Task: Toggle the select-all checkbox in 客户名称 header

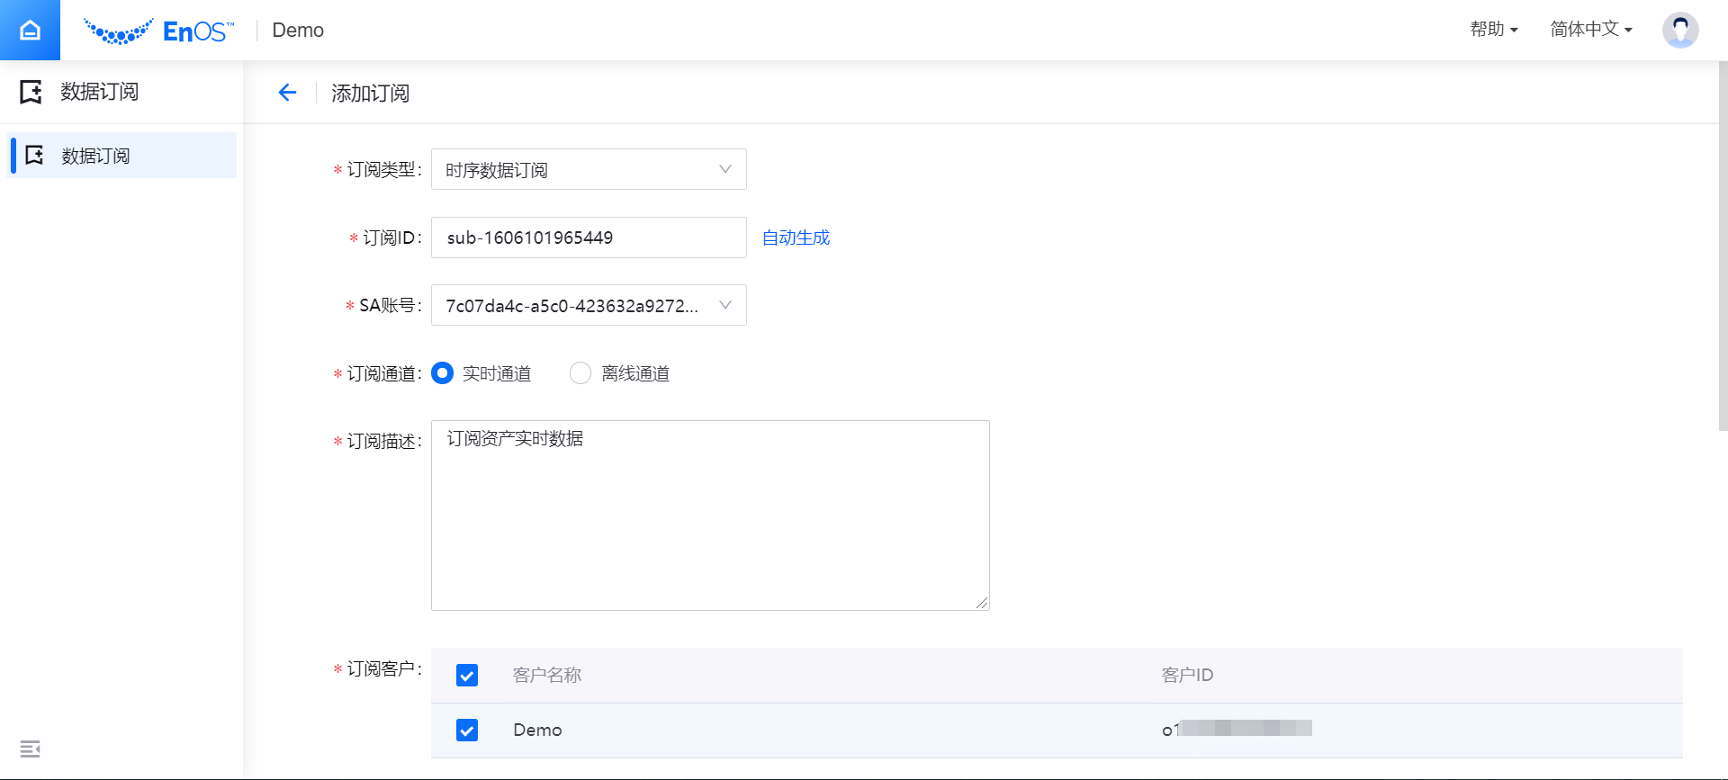Action: coord(467,675)
